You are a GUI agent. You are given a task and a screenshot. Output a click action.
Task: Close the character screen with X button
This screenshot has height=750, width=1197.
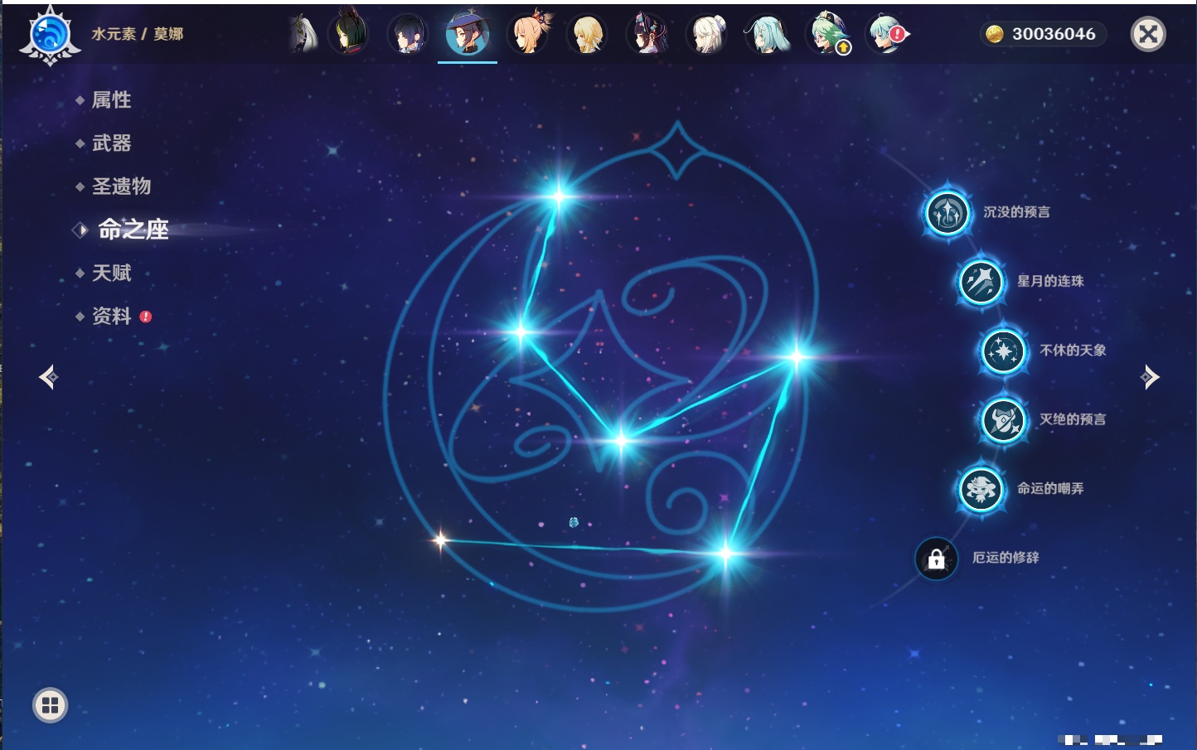(1148, 34)
